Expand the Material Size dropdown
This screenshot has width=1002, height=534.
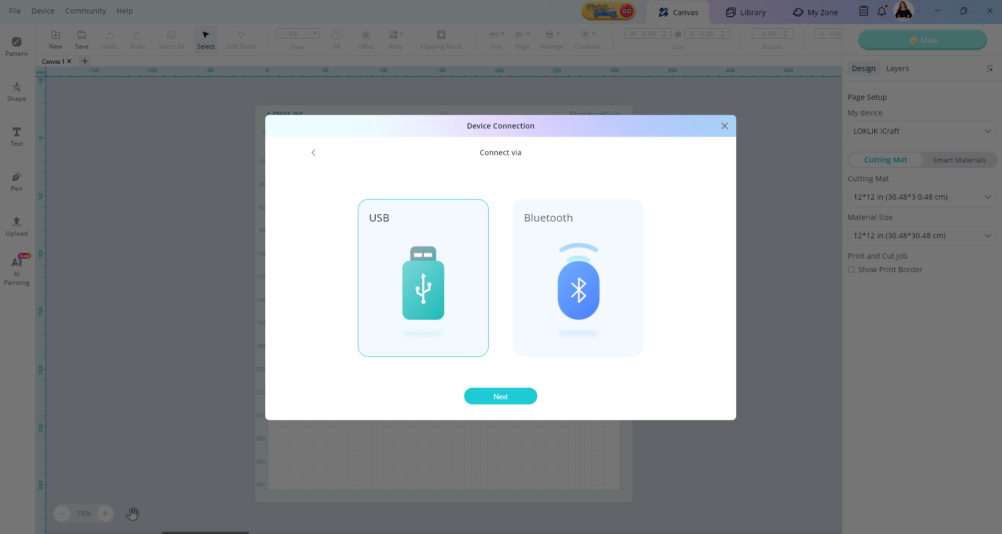coord(922,236)
